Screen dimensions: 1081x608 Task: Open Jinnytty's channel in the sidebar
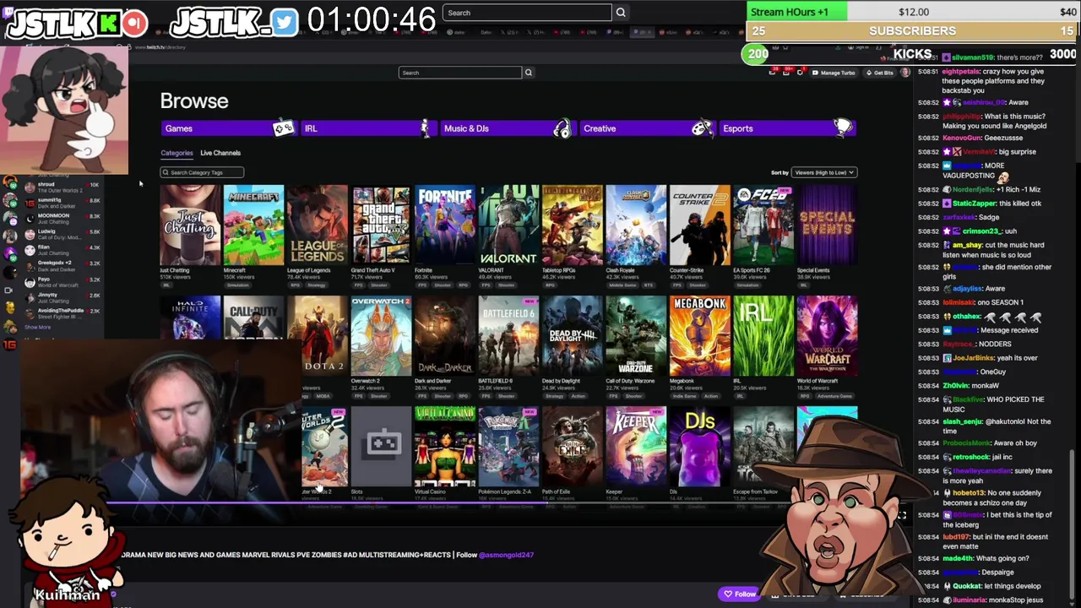tap(63, 297)
